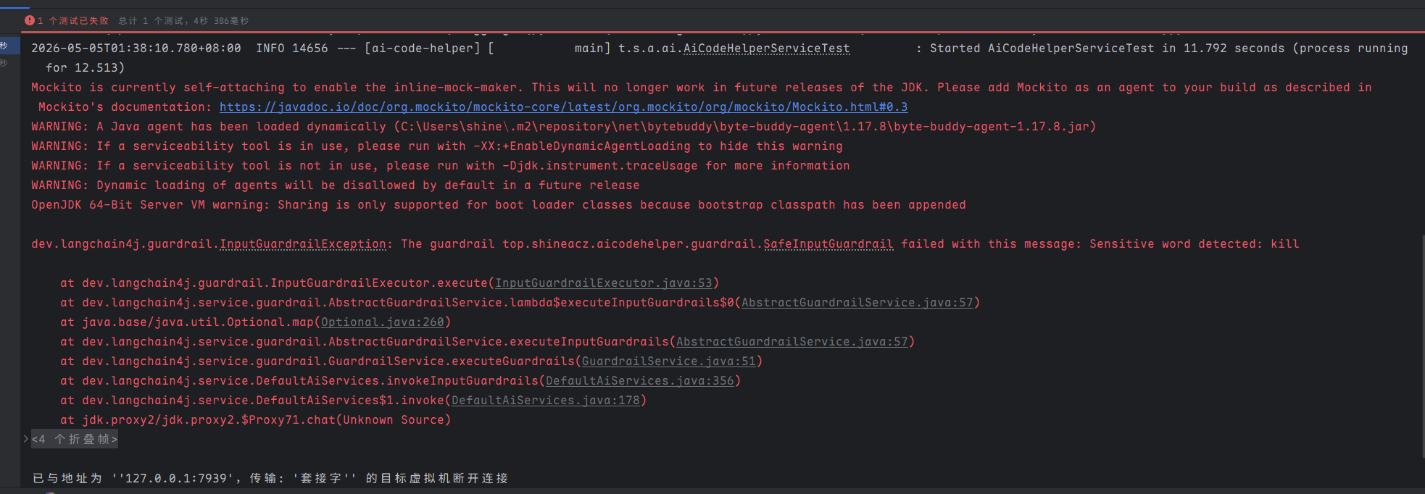This screenshot has width=1425, height=494.
Task: Click the fold arrow beside folded frames
Action: (x=26, y=438)
